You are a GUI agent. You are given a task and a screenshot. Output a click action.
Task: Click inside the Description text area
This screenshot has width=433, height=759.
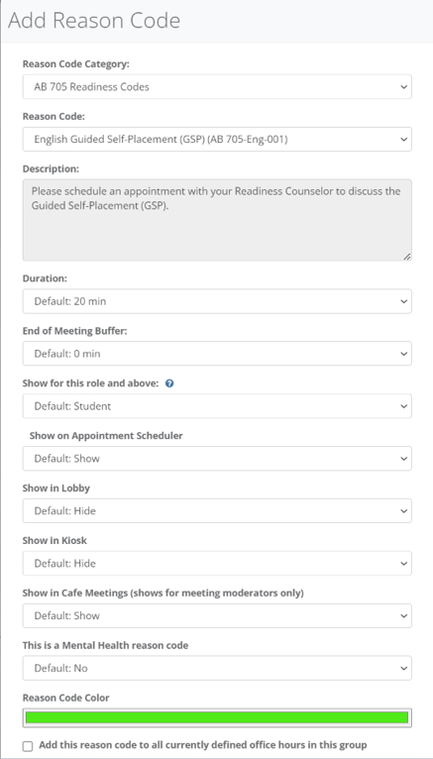pos(217,220)
